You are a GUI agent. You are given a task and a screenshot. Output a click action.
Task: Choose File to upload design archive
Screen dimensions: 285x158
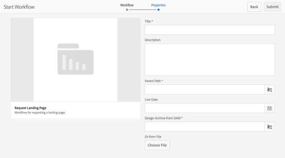[x=157, y=145]
